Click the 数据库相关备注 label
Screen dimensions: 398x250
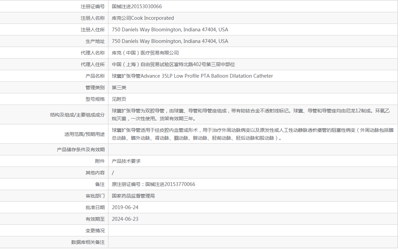(88, 242)
